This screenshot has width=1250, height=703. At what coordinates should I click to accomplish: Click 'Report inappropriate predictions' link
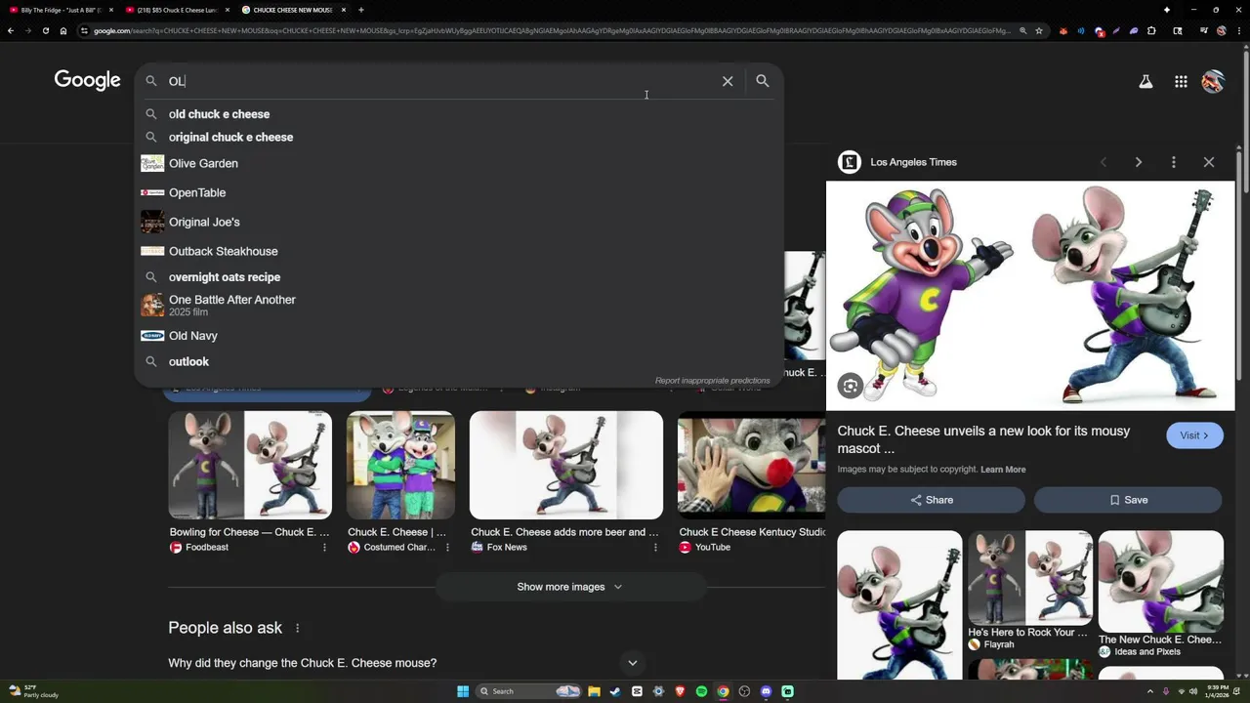[712, 381]
